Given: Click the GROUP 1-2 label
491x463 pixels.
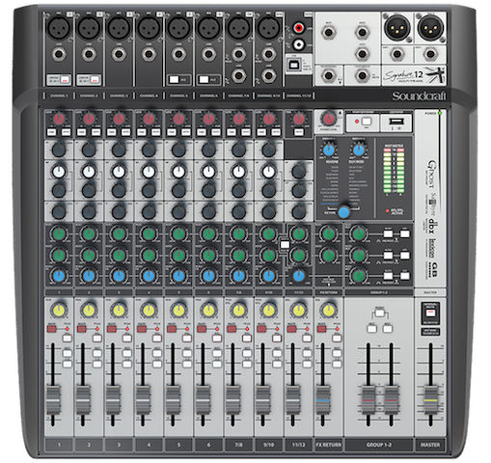Looking at the screenshot, I should pyautogui.click(x=379, y=445).
